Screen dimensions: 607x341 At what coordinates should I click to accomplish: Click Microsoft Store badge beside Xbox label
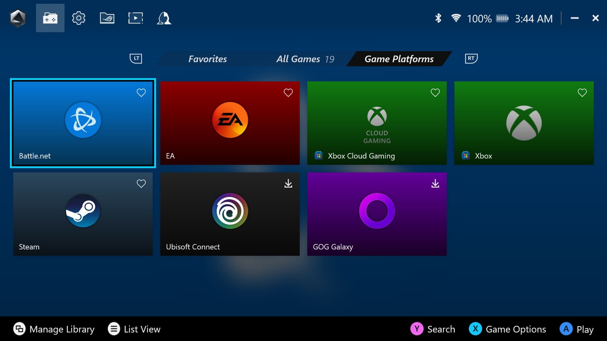tap(466, 156)
